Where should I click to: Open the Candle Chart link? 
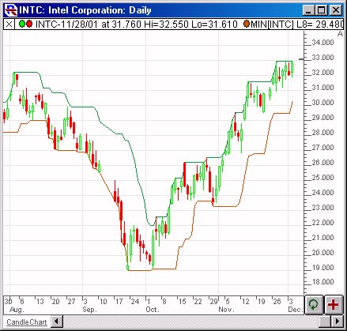[x=27, y=322]
